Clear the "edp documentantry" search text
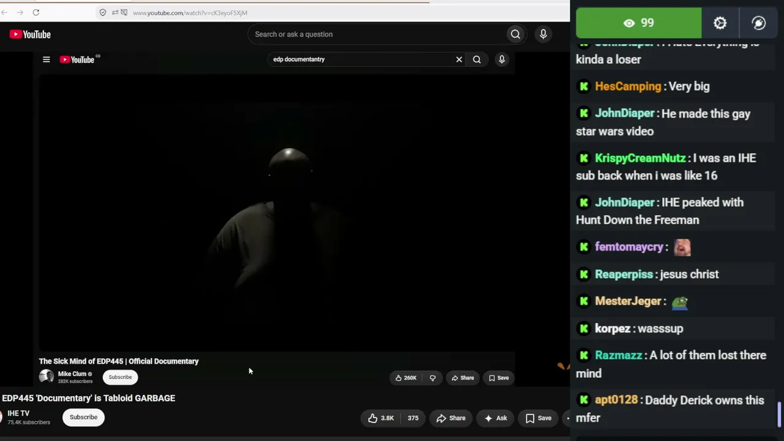The height and width of the screenshot is (441, 784). point(459,59)
